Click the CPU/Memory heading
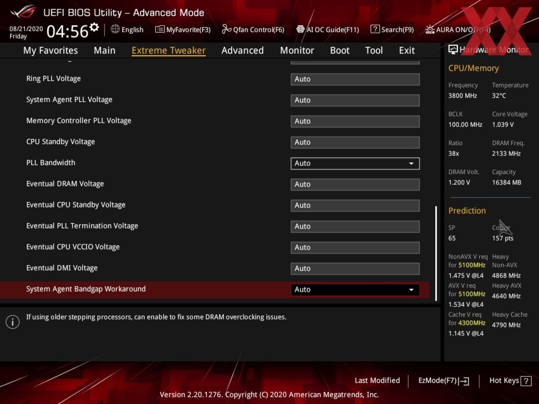539x404 pixels. [474, 68]
